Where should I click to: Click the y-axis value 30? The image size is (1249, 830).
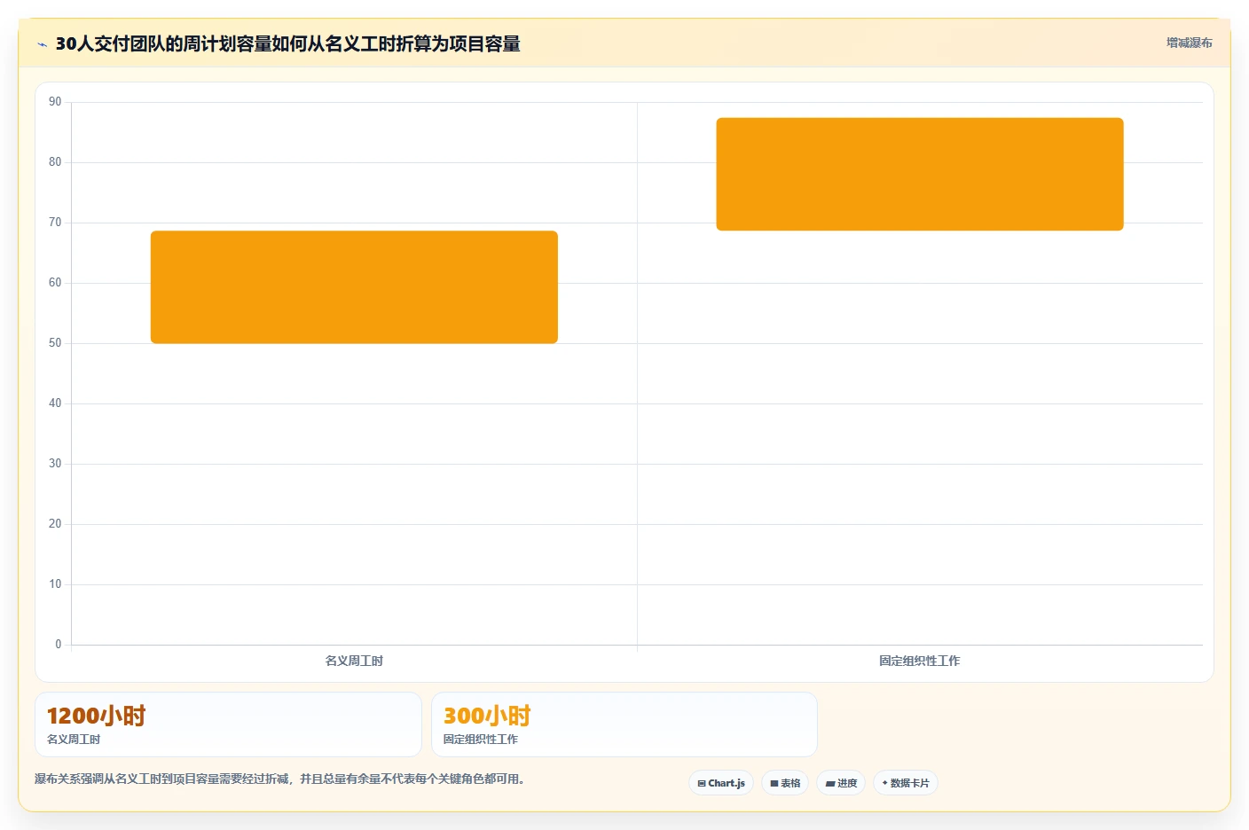[55, 464]
